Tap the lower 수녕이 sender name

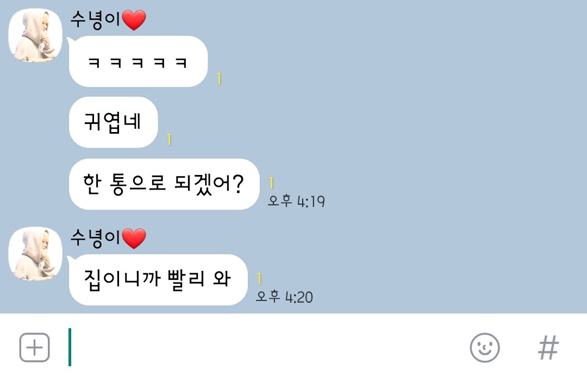click(x=95, y=238)
